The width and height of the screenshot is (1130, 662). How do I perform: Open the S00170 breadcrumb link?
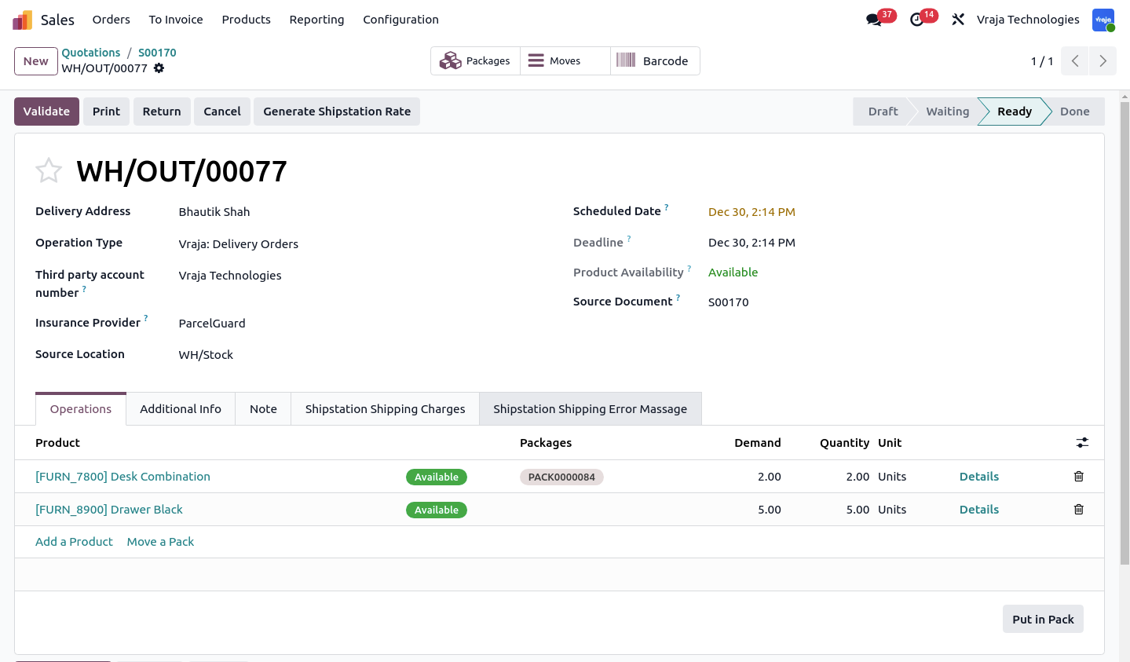click(157, 53)
